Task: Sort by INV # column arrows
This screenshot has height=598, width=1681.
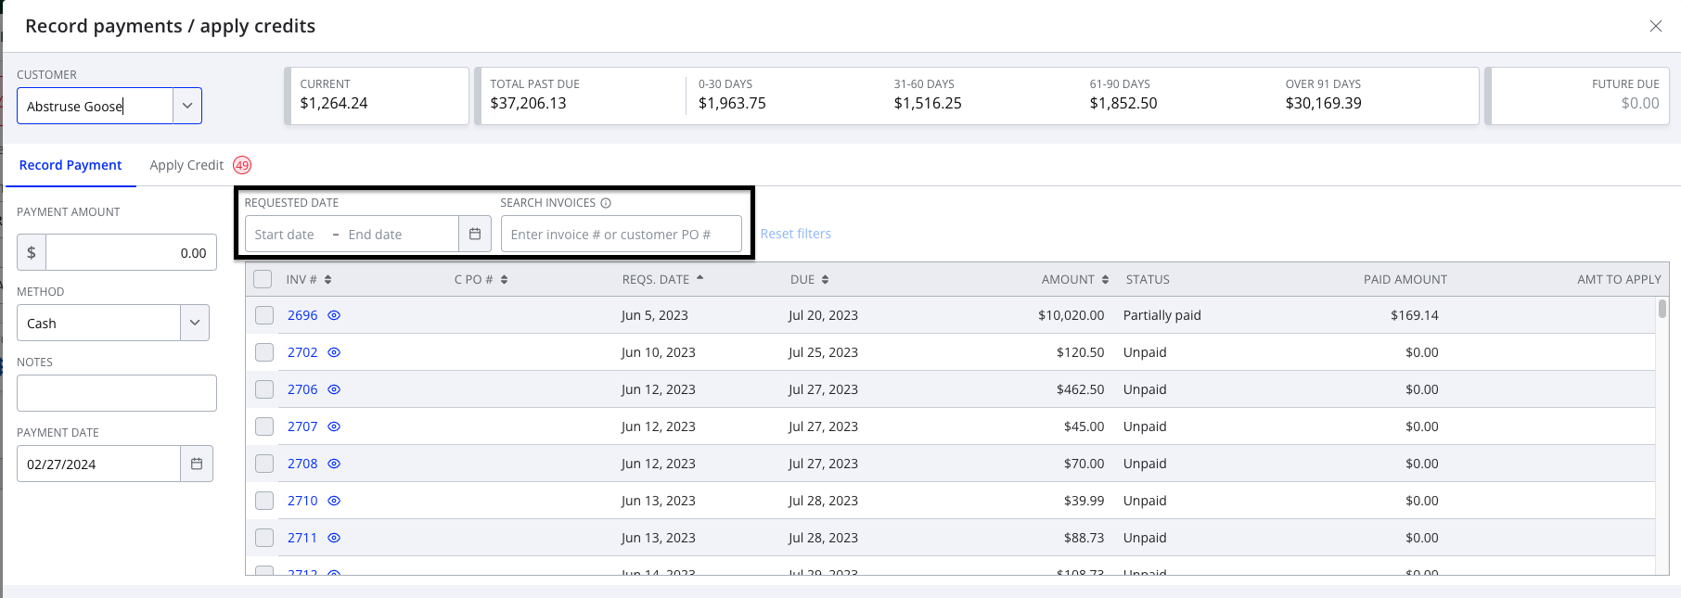Action: pyautogui.click(x=328, y=279)
